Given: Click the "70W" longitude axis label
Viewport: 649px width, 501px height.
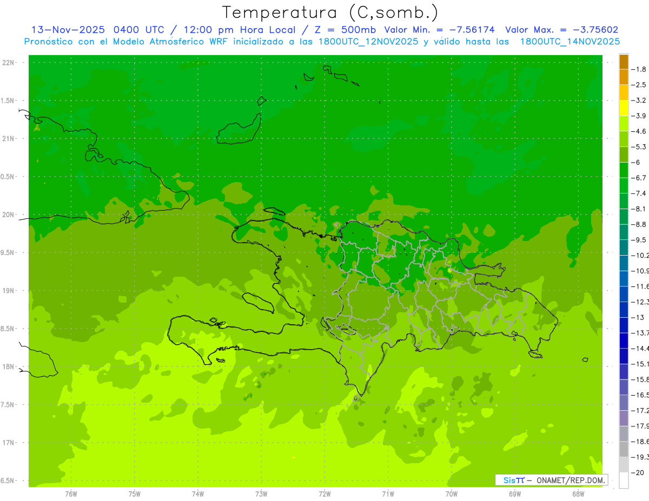Looking at the screenshot, I should pos(452,494).
